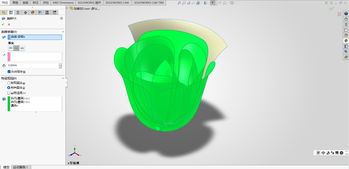
Task: Click Zoom to Fit in heads-up toolbar
Action: 179,3
